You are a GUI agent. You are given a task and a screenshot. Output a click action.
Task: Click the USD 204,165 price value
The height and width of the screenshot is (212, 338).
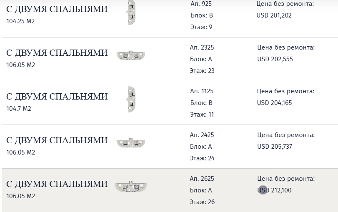pyautogui.click(x=275, y=103)
